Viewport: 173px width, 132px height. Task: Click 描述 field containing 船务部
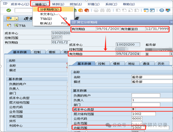point(152,82)
